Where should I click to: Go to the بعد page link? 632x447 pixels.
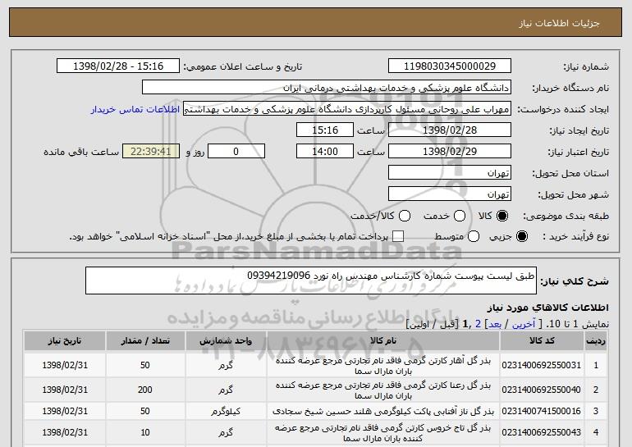tap(495, 324)
